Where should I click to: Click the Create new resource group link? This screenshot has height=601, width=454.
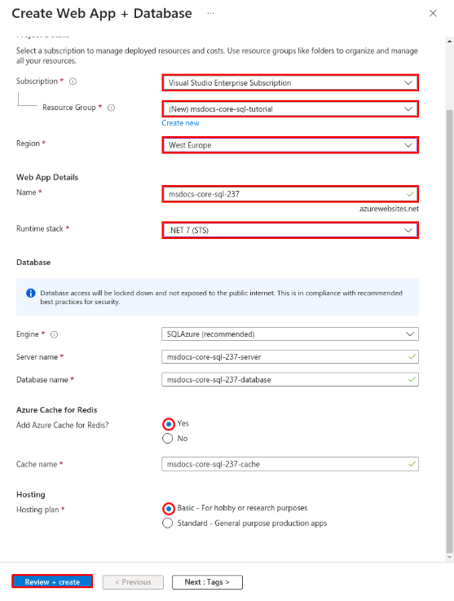(x=180, y=123)
